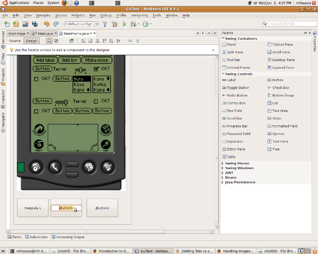Undo the last action via toolbar arrow
318x254 pixels.
47,24
